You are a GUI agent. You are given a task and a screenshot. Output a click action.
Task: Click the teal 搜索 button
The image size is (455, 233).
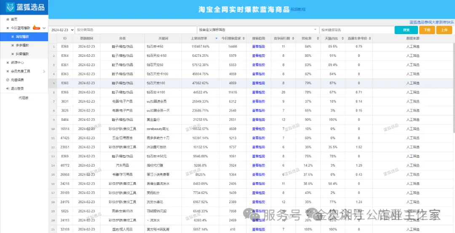(x=406, y=30)
